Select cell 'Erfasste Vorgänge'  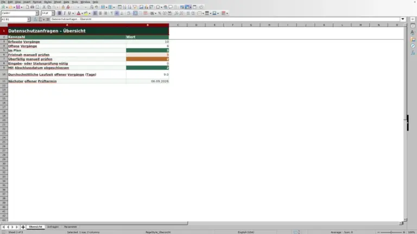(67, 42)
